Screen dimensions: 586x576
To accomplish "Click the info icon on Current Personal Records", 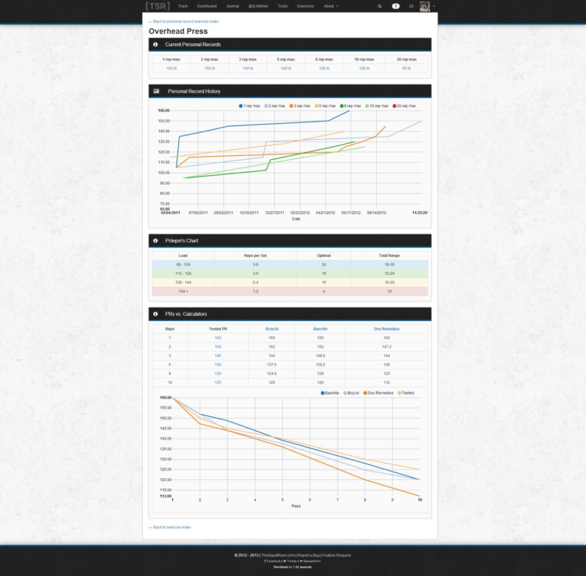I will point(156,44).
